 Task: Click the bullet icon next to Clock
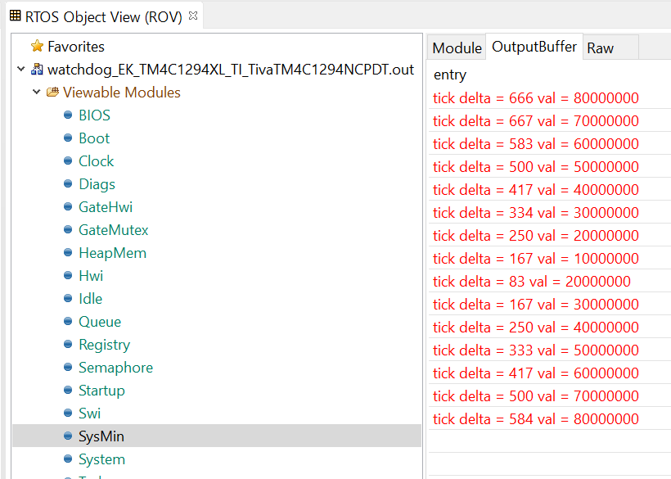click(x=69, y=161)
